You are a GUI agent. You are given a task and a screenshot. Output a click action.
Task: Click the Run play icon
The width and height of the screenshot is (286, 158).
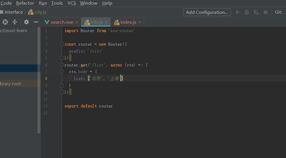pos(238,12)
